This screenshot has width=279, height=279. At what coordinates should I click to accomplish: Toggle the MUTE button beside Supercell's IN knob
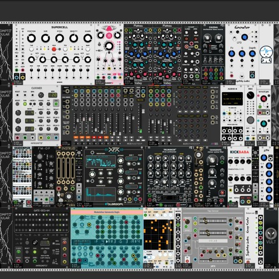37,56
